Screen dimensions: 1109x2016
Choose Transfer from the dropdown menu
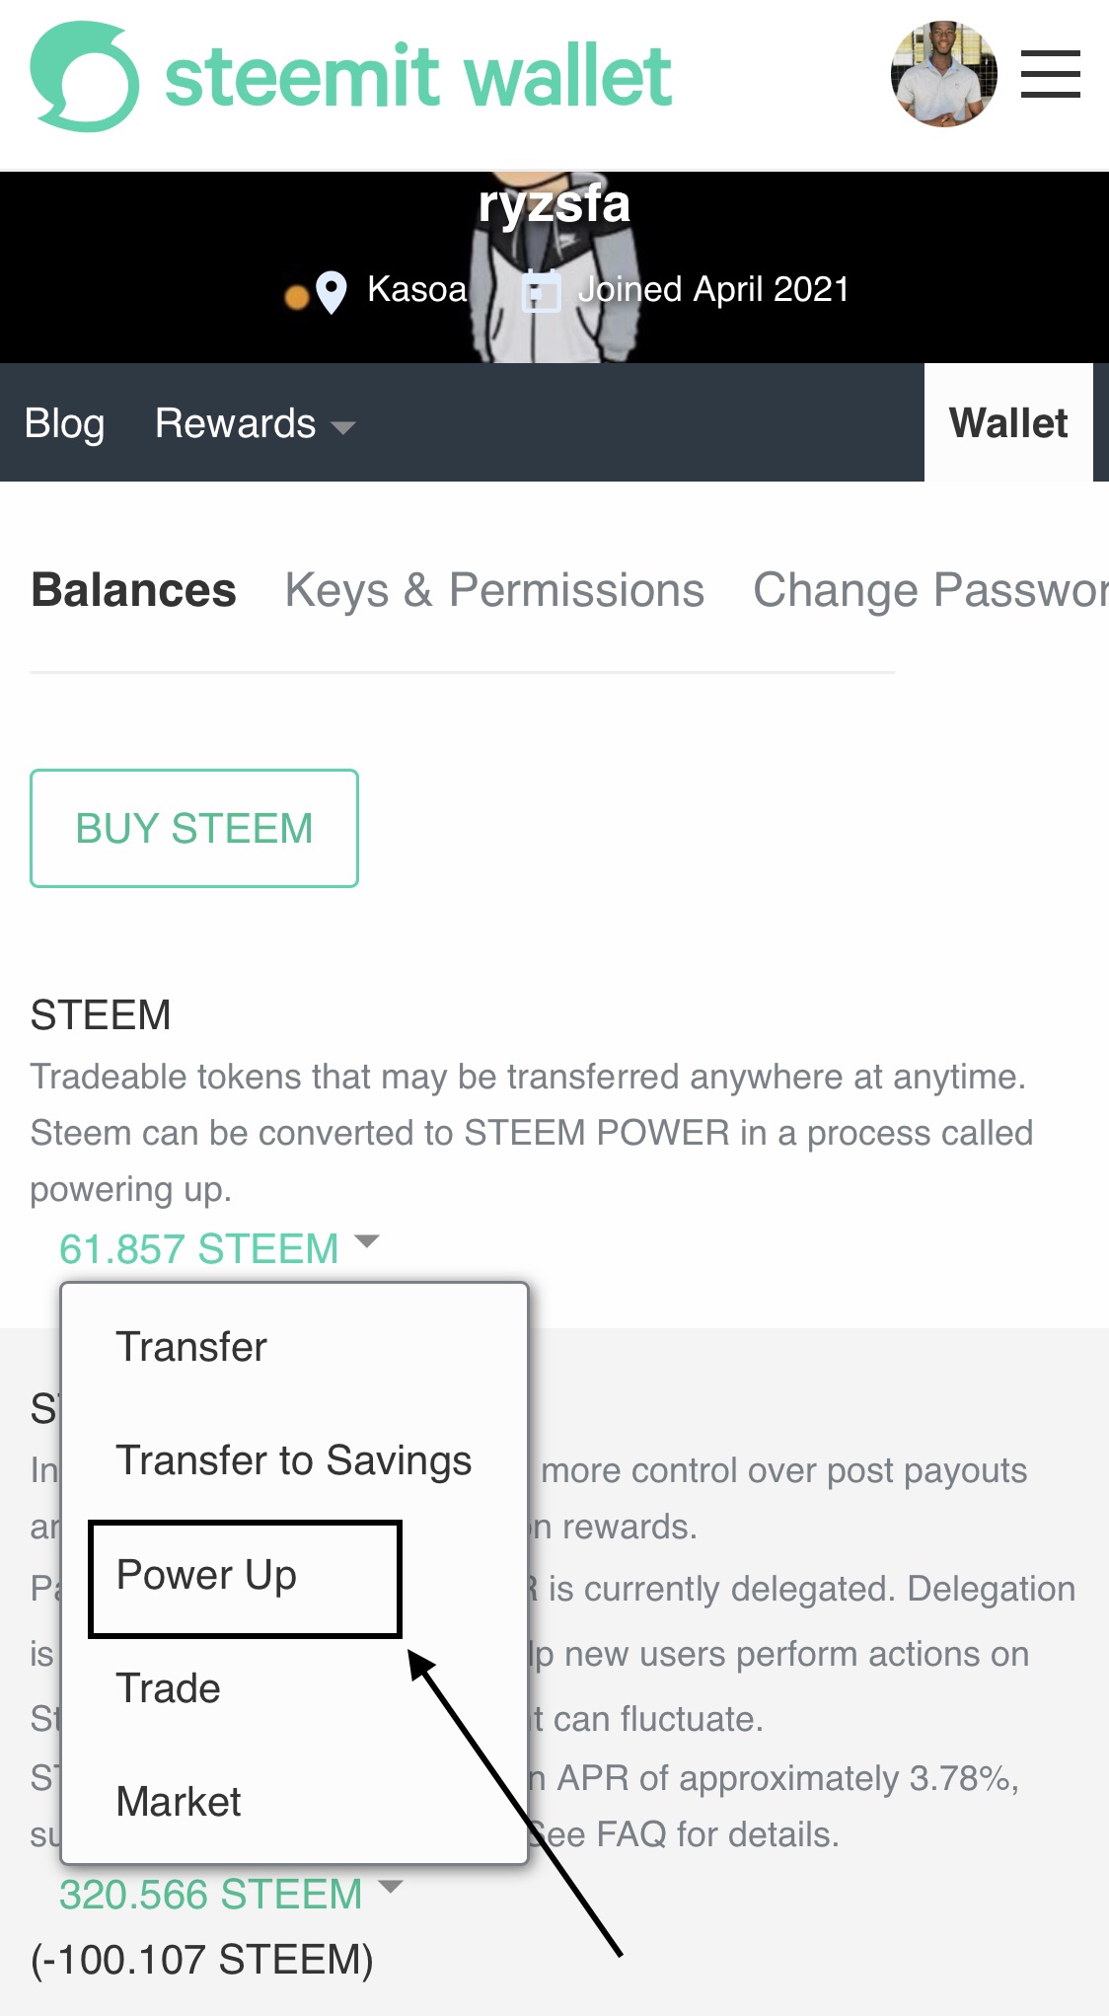click(191, 1347)
